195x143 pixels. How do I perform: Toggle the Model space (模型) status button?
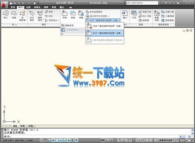pos(103,140)
